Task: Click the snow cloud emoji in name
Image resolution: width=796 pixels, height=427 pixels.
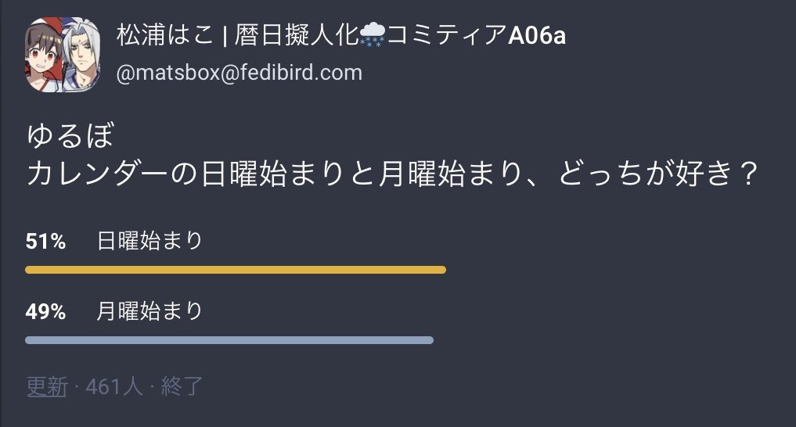Action: [x=372, y=35]
